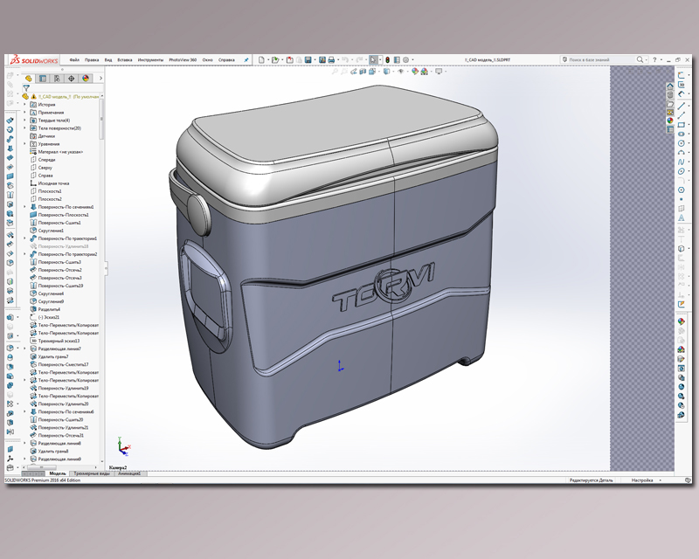Image resolution: width=699 pixels, height=559 pixels.
Task: Expand Поверхность-По траектории1 feature
Action: [25, 238]
